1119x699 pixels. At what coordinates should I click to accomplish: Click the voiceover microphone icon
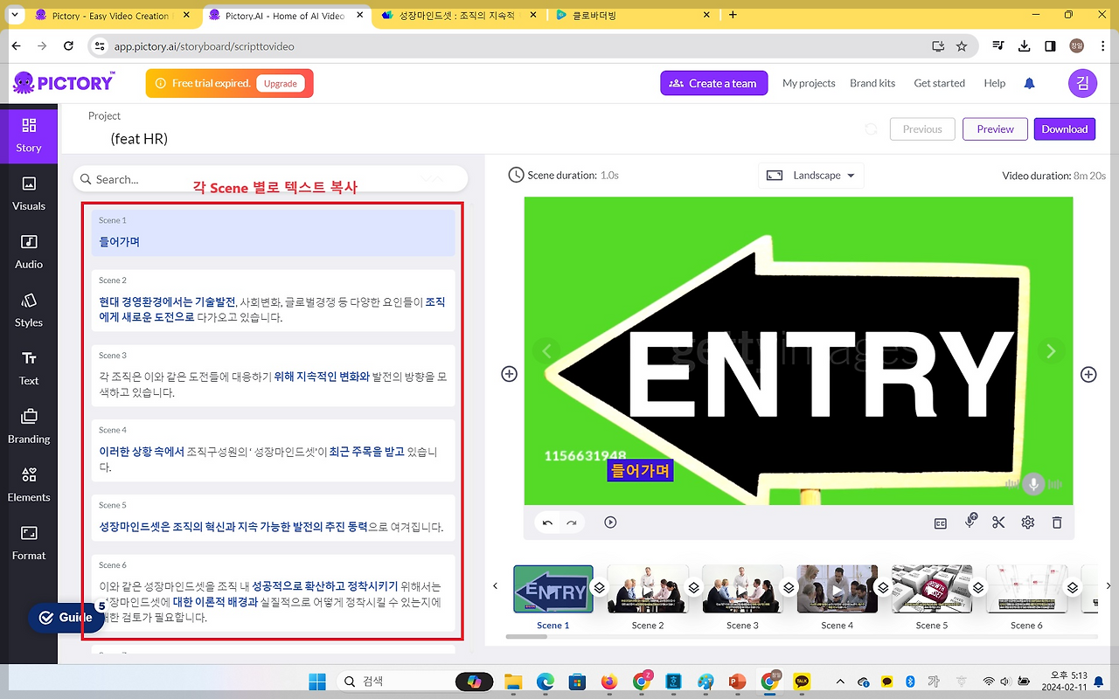pos(970,522)
